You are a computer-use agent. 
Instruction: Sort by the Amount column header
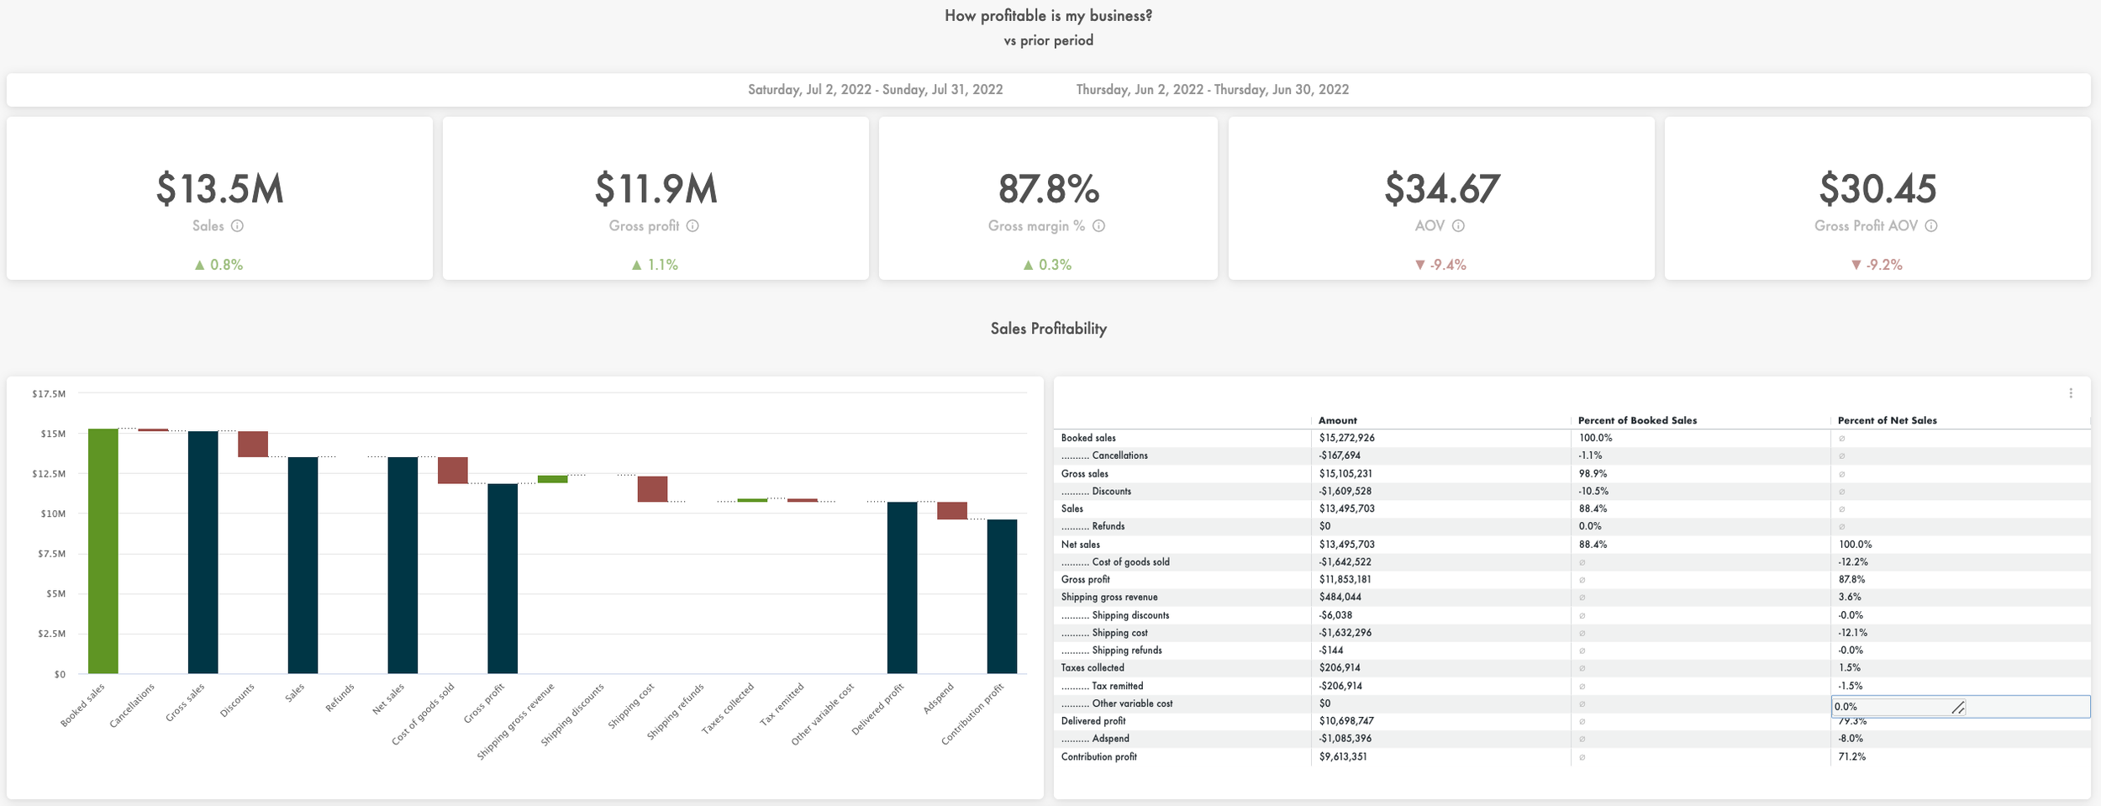(x=1339, y=420)
